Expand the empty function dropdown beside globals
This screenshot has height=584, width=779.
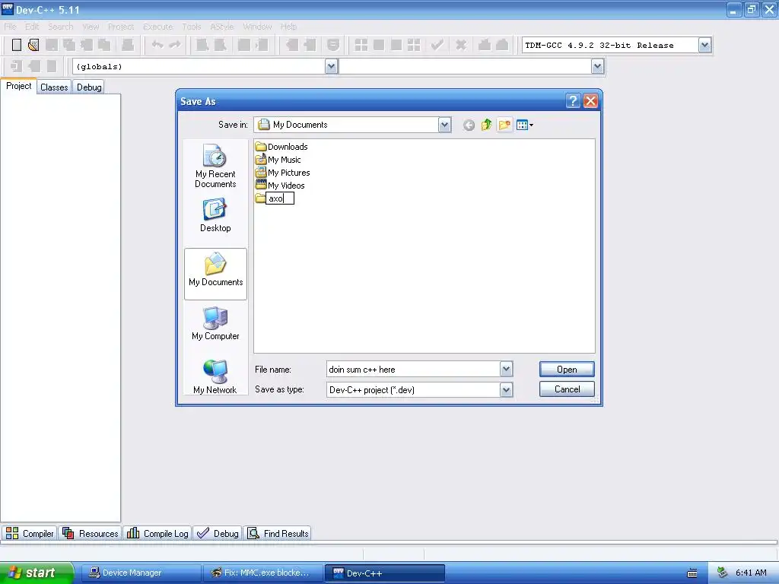[598, 67]
